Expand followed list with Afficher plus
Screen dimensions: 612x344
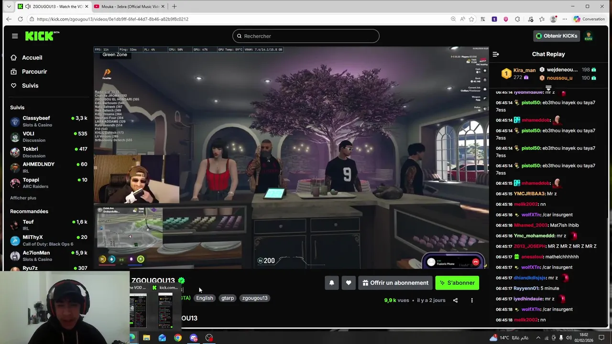coord(23,198)
